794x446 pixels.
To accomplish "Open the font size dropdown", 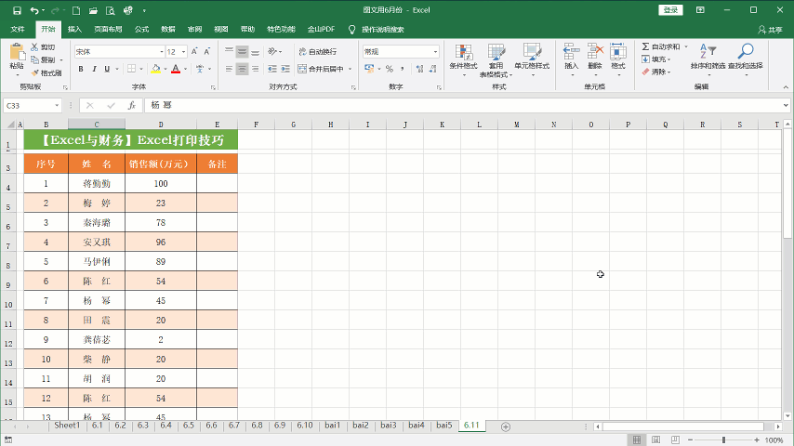I will [x=183, y=52].
